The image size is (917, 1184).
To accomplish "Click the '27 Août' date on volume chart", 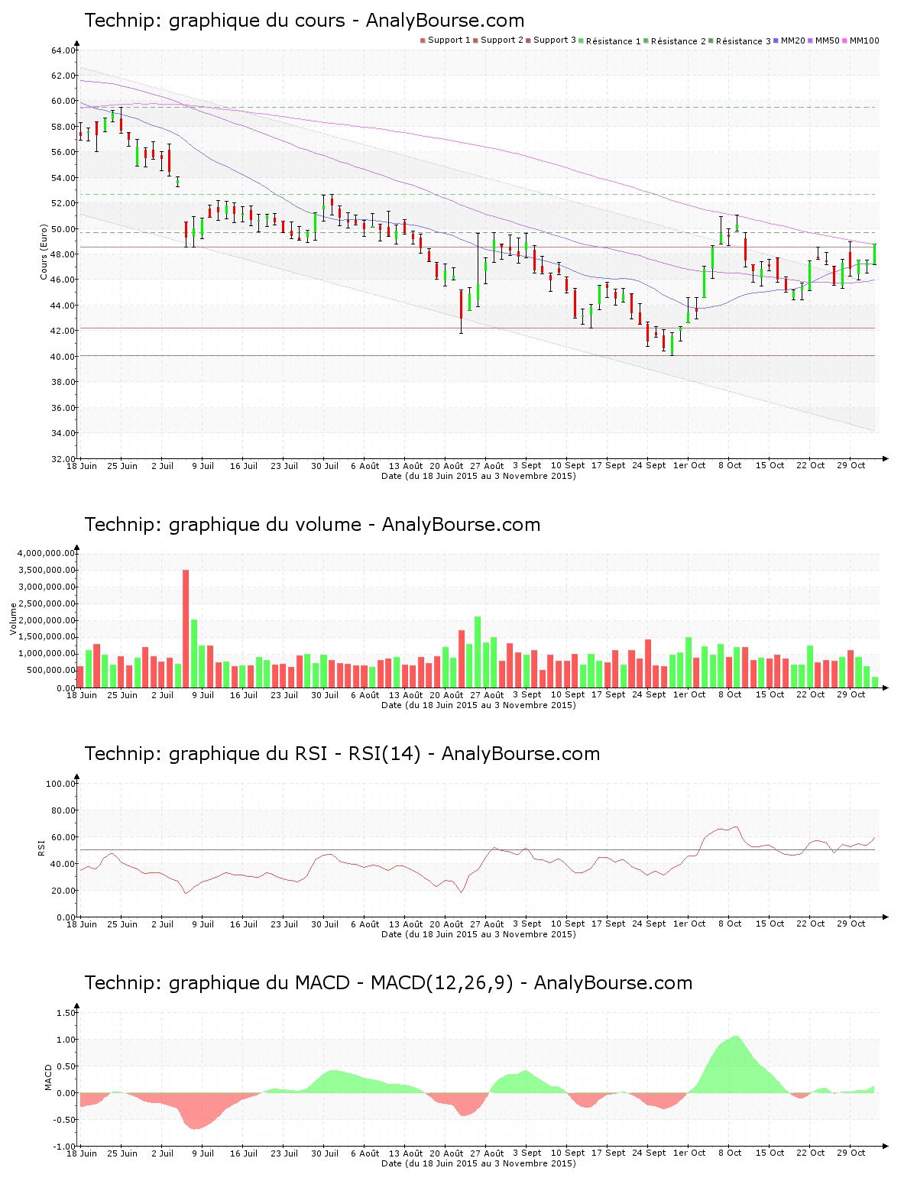I will (487, 695).
